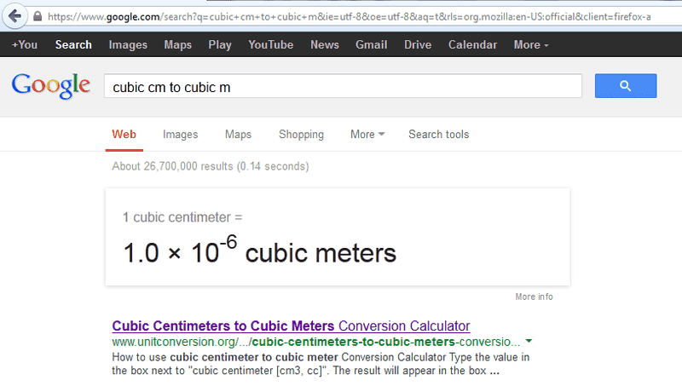Click +You in the top bar

coord(25,45)
